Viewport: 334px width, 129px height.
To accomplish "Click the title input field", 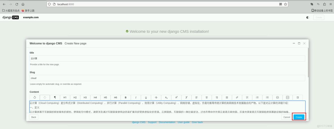I will [167, 58].
